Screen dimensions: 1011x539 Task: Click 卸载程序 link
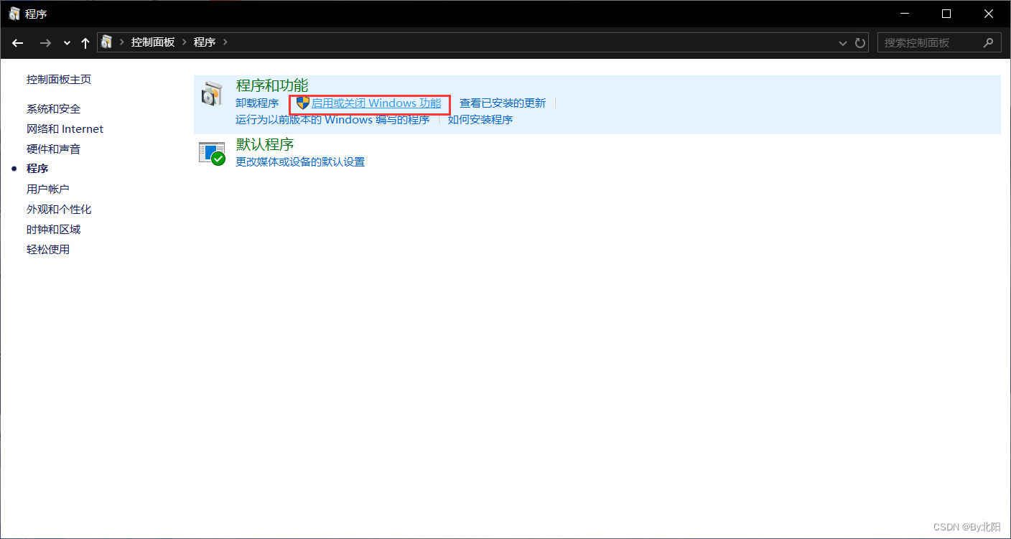click(x=257, y=103)
